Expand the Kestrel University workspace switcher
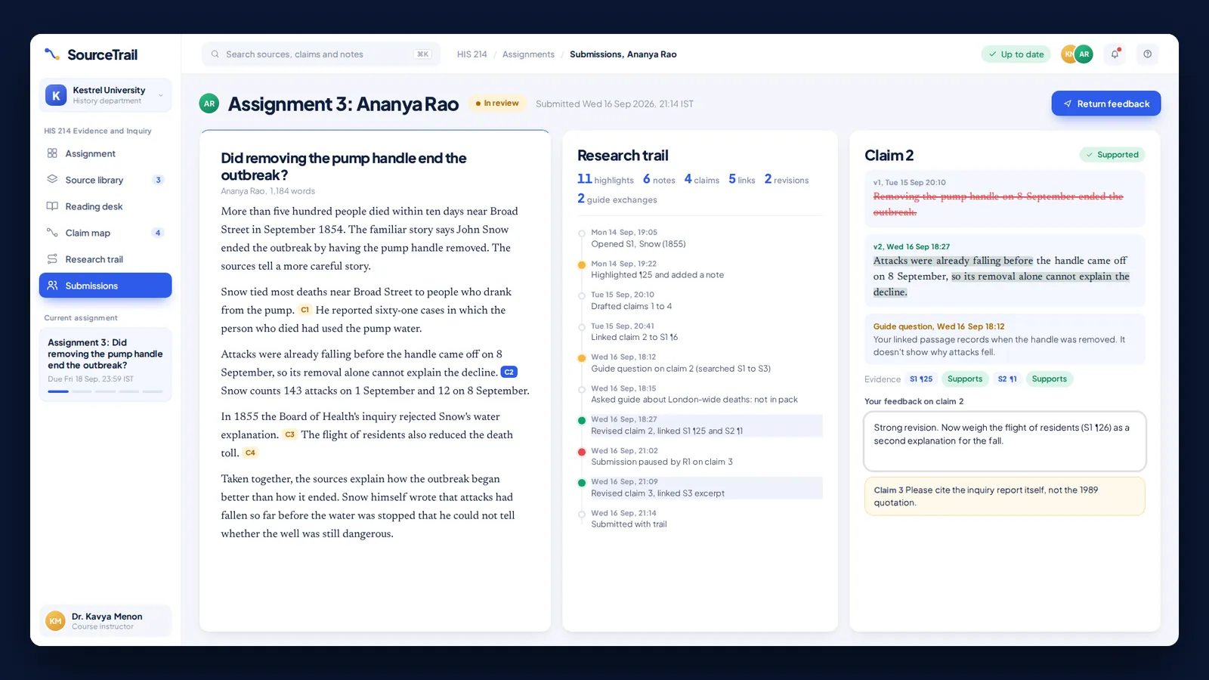 [x=105, y=95]
